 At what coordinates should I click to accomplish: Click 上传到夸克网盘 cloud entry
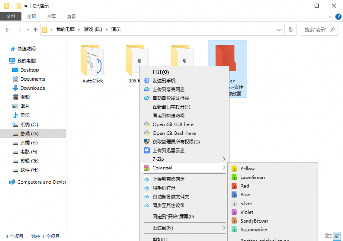[x=184, y=90]
